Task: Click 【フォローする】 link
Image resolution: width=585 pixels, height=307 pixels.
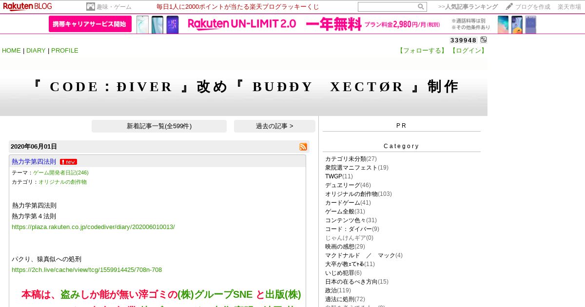Action: (423, 51)
